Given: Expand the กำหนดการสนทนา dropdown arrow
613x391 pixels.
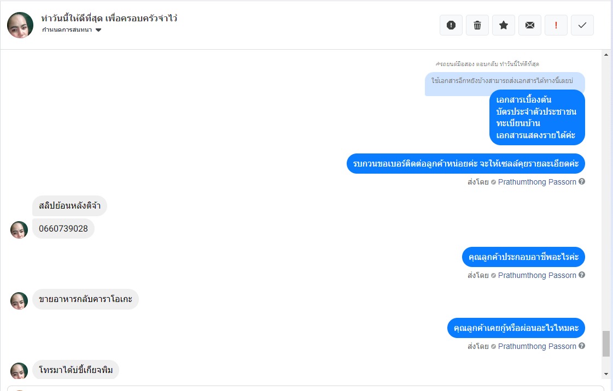Looking at the screenshot, I should tap(98, 30).
